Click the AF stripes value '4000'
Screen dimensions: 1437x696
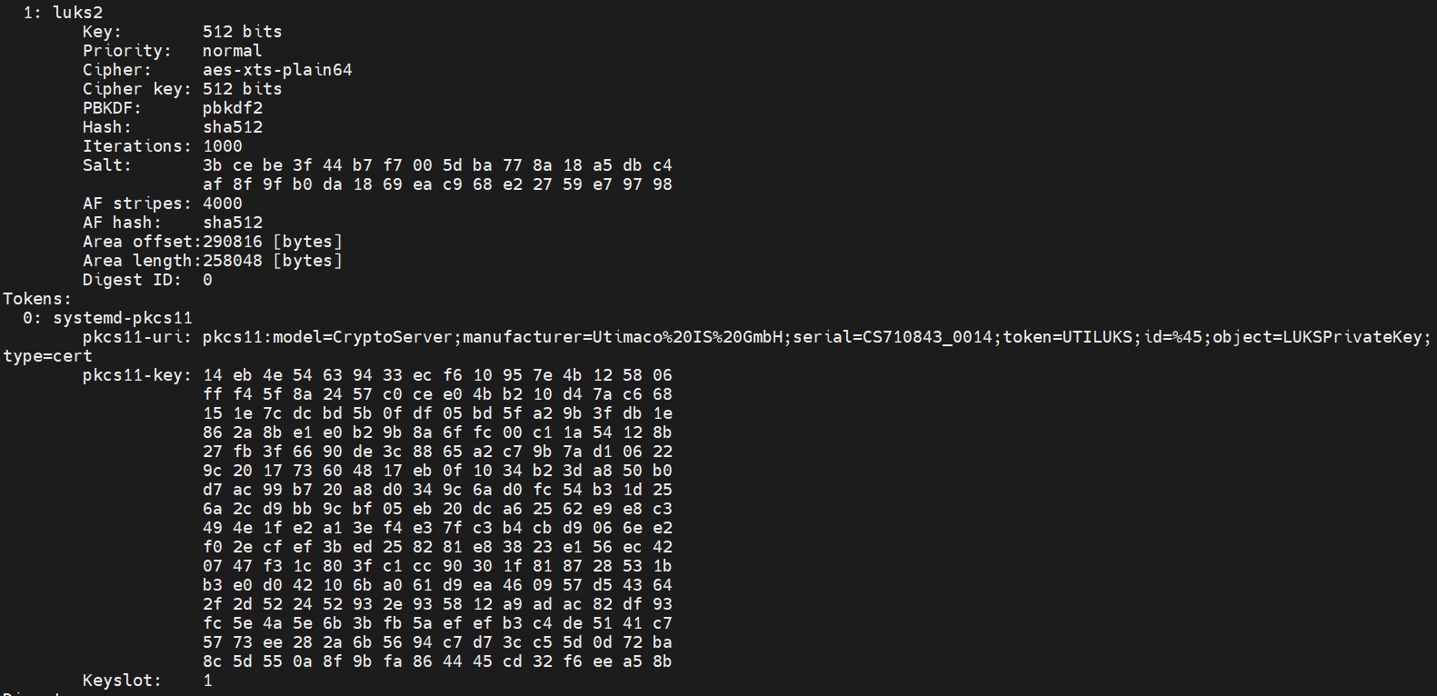coord(223,204)
